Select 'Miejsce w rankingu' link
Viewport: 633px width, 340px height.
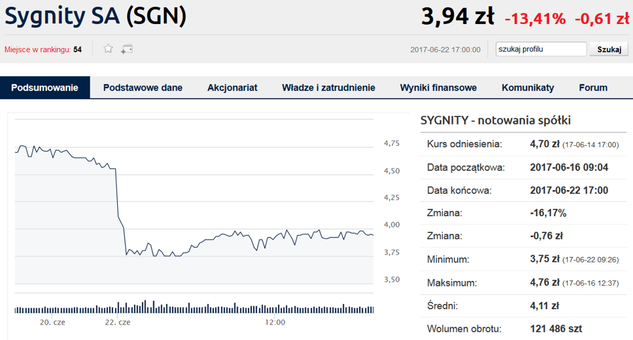coord(38,50)
